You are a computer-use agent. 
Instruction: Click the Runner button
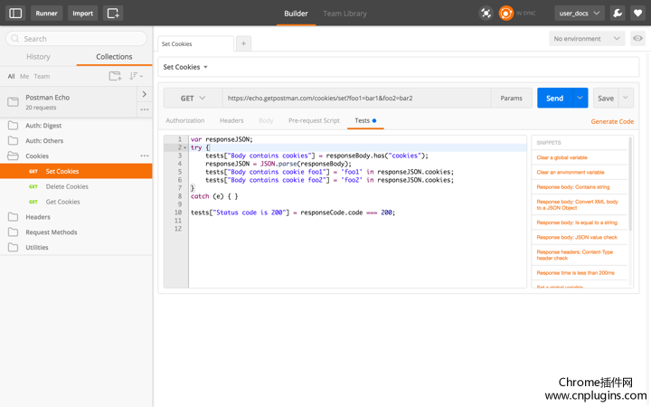pos(46,14)
